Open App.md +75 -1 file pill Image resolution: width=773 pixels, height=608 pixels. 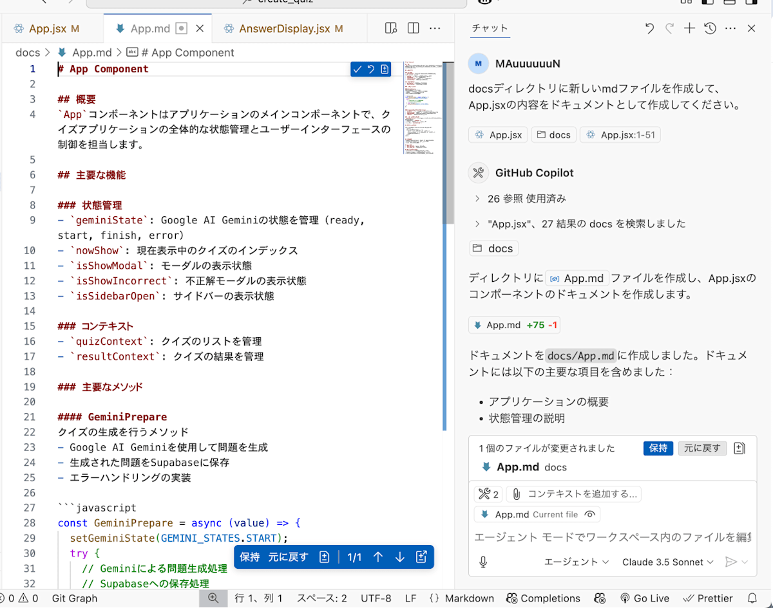tap(514, 325)
